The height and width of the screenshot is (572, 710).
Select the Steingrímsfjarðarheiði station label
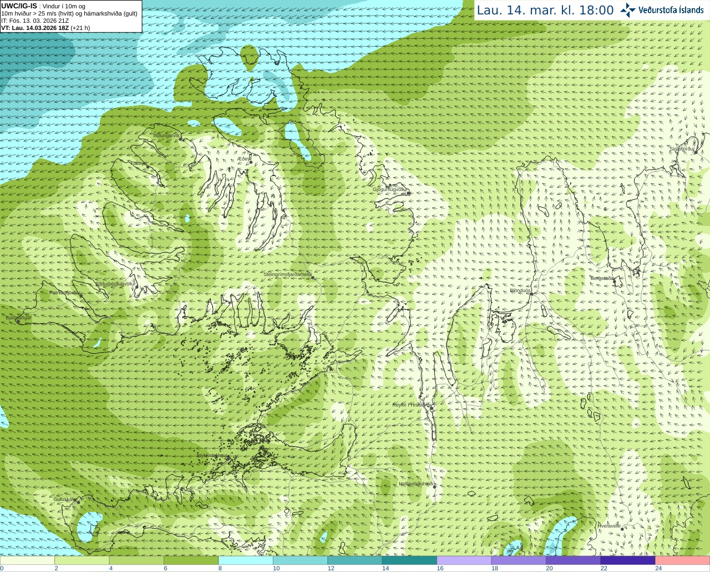(287, 274)
